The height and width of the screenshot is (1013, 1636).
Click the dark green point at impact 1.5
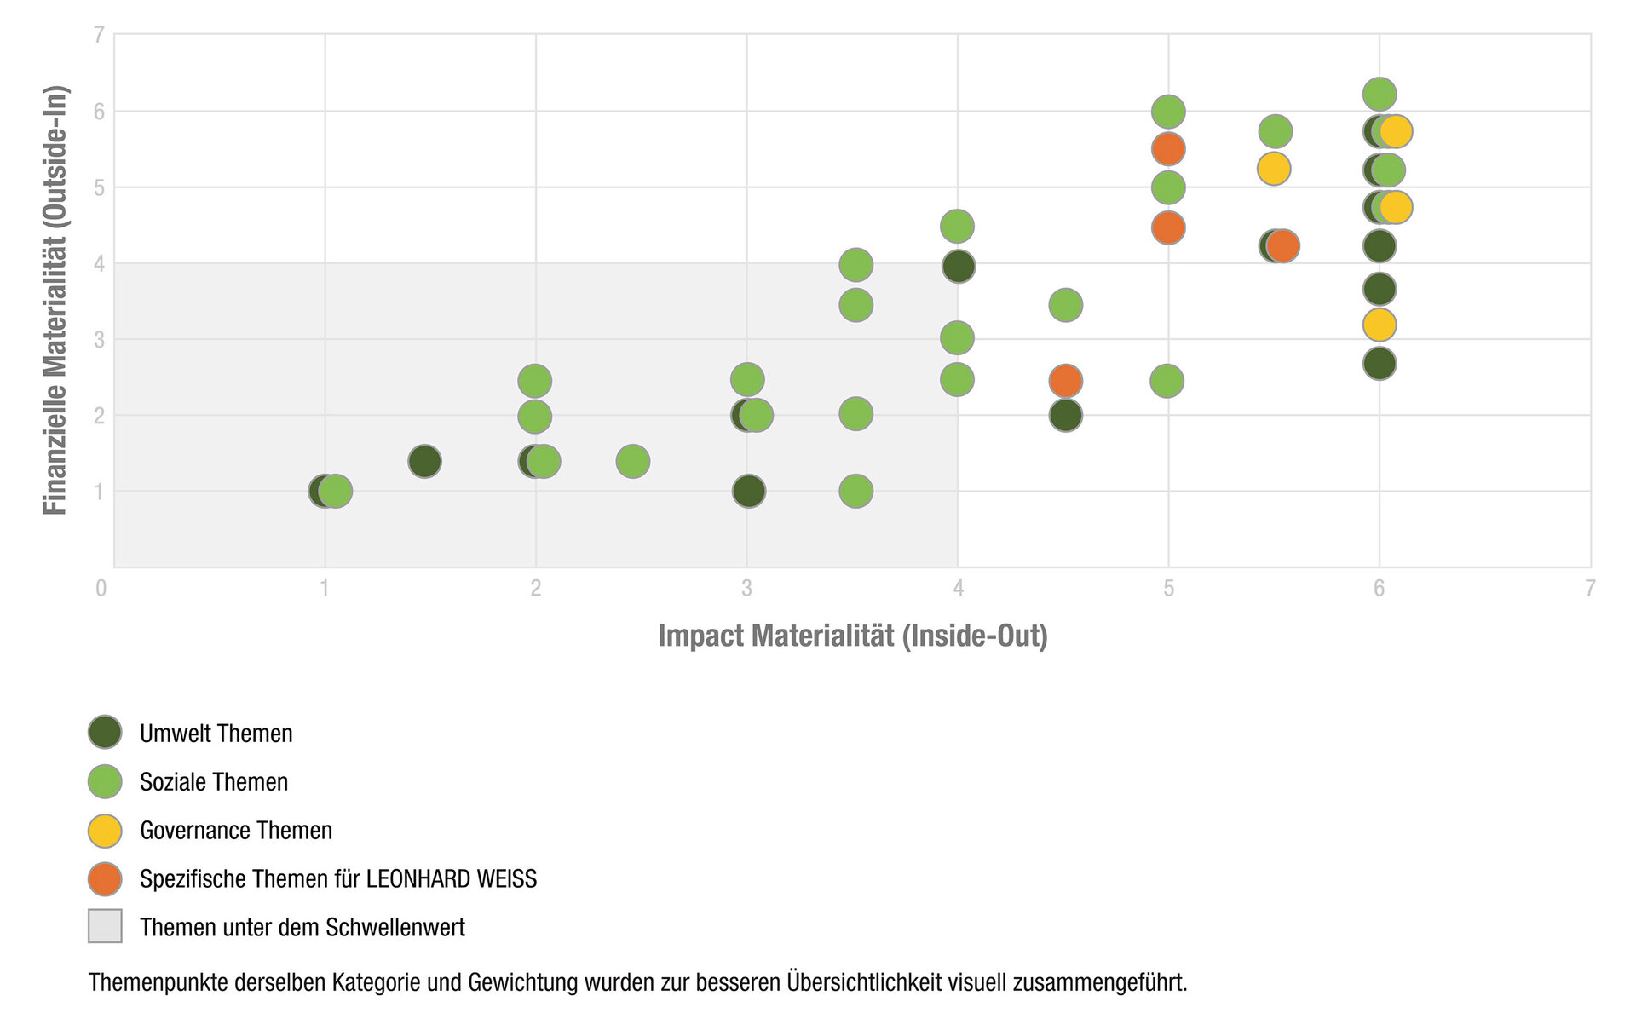pyautogui.click(x=424, y=461)
